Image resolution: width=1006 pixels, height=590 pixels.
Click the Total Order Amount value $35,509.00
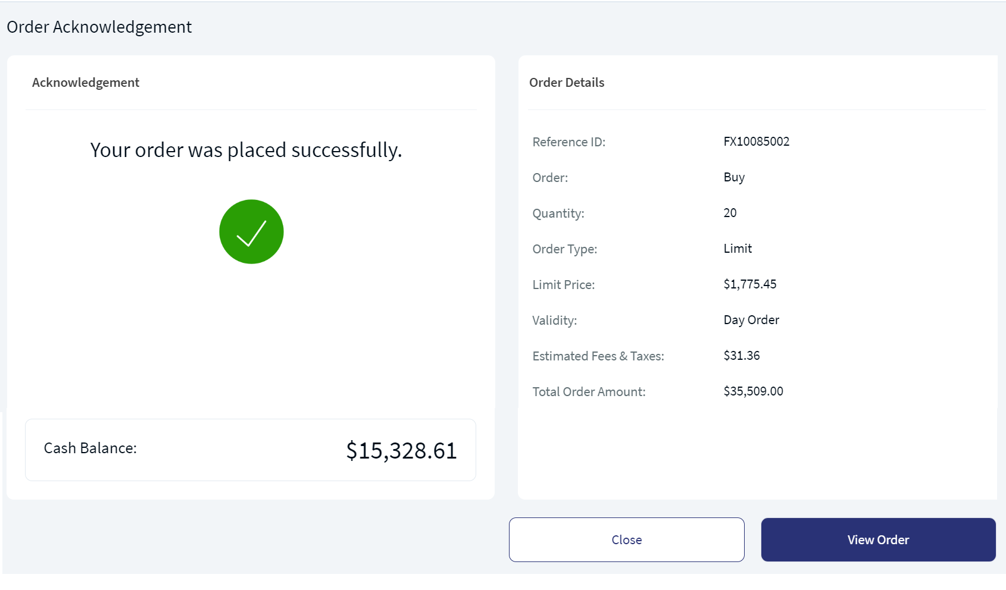point(753,391)
